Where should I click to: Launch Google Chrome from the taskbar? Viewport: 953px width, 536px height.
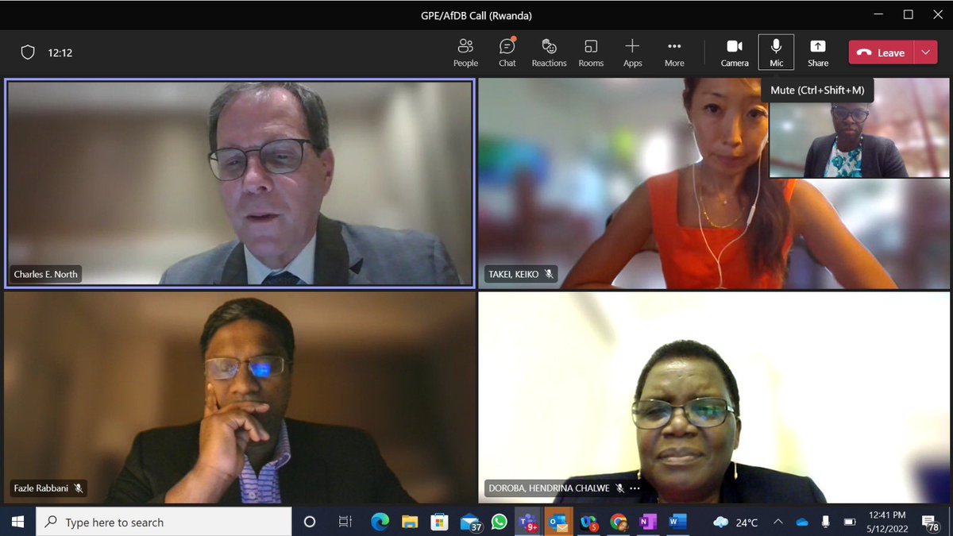(x=618, y=523)
